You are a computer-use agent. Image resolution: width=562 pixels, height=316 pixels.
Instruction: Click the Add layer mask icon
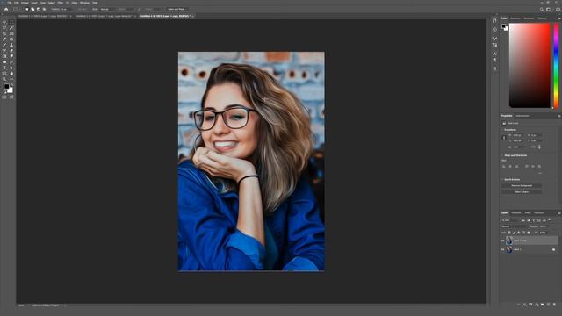click(530, 305)
